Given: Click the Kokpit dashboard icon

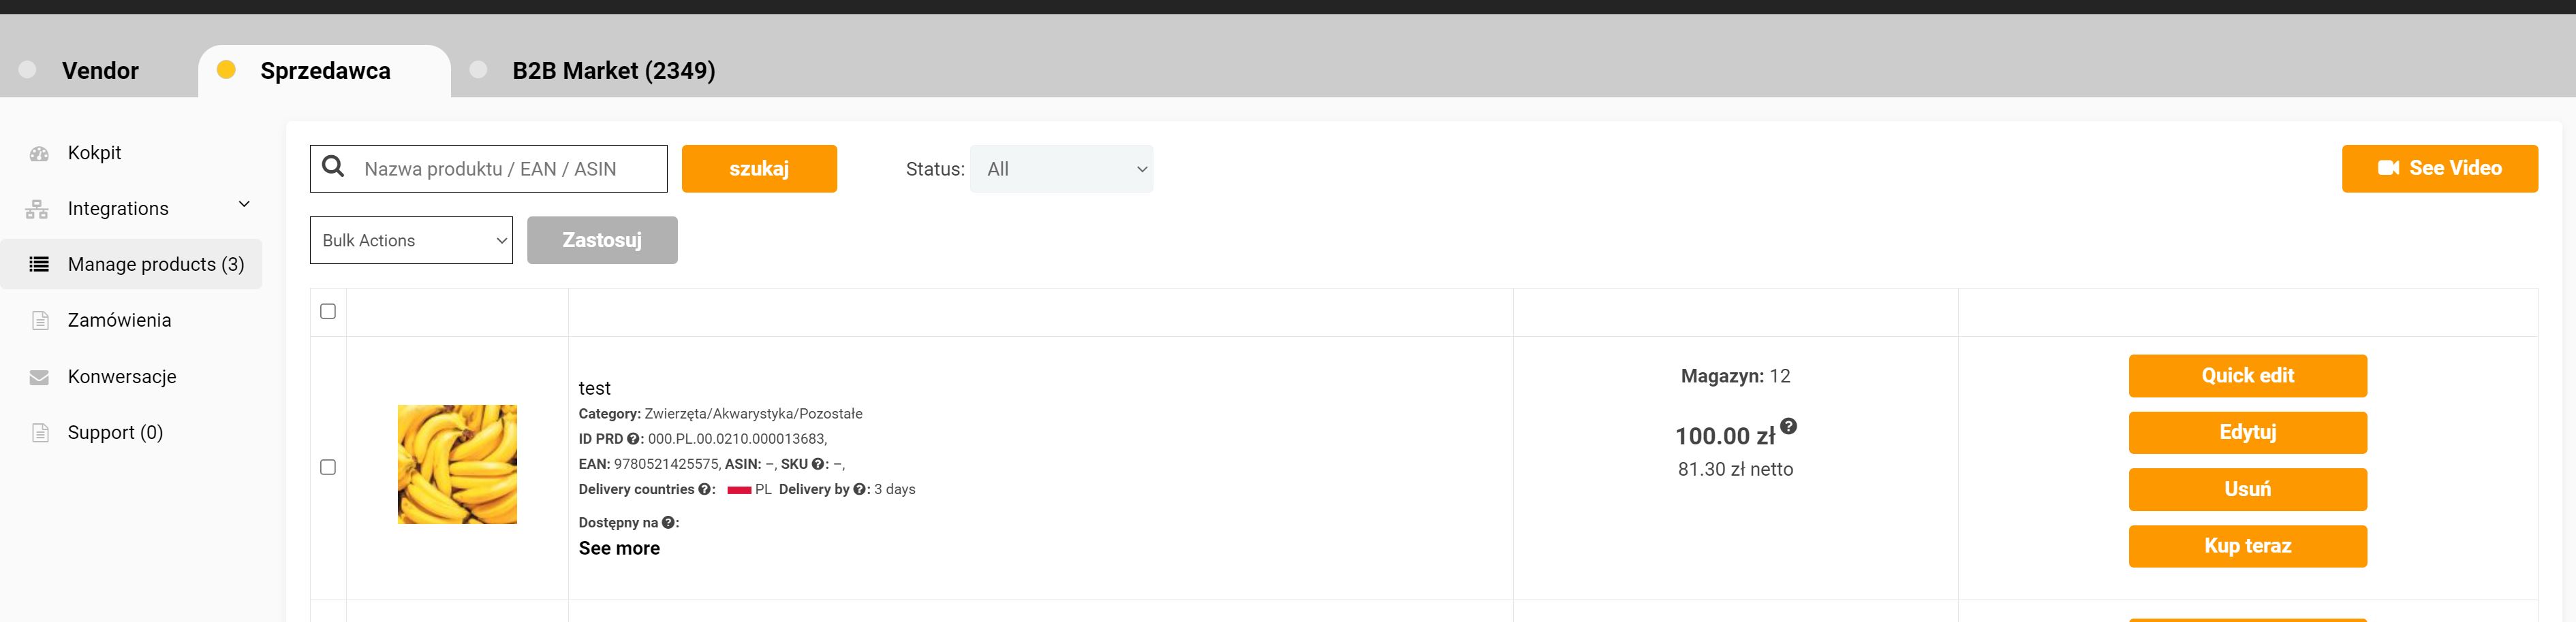Looking at the screenshot, I should [39, 154].
